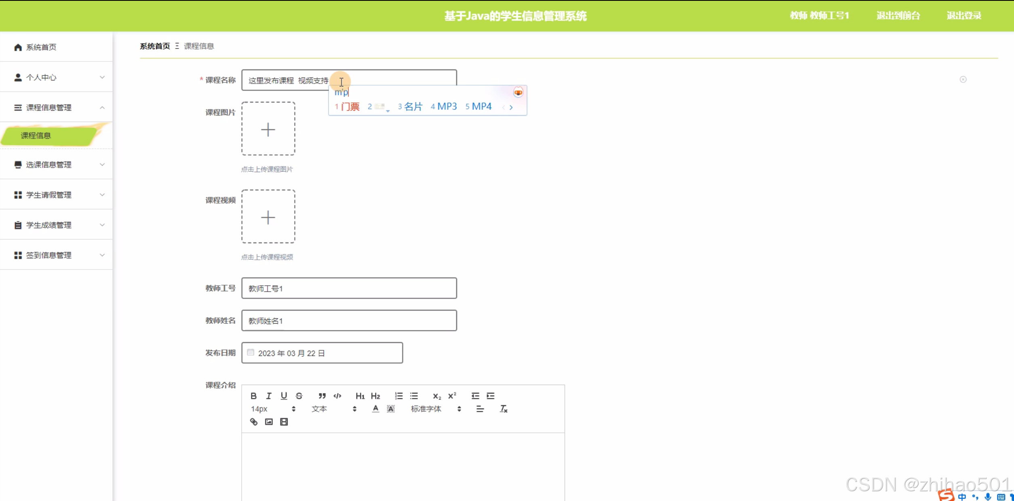The height and width of the screenshot is (501, 1014).
Task: Open the text color picker
Action: click(x=375, y=409)
